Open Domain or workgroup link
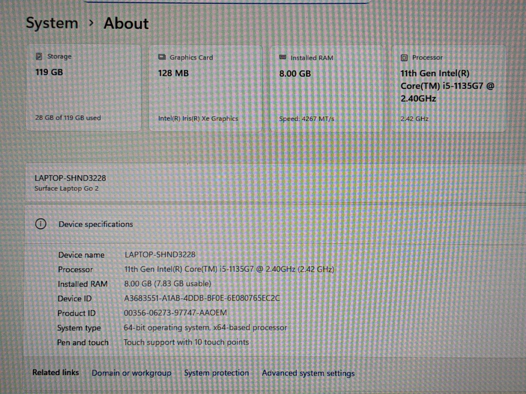The image size is (526, 394). (131, 373)
